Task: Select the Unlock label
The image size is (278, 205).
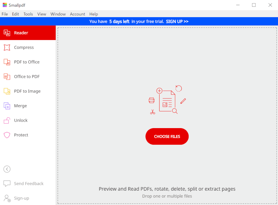Action: tap(21, 120)
